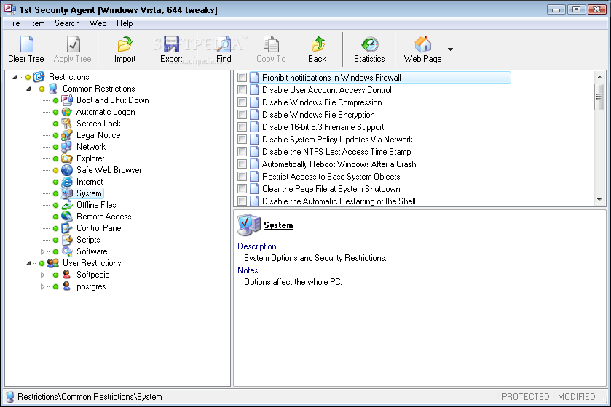Select the Internet Explorer icon in tree
The height and width of the screenshot is (407, 611).
pos(67,182)
